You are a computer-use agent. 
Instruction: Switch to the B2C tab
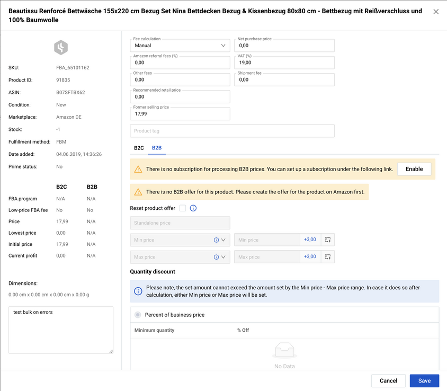coord(139,148)
